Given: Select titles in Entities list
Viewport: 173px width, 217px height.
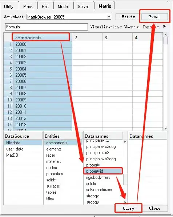Looking at the screenshot, I should [63, 198].
